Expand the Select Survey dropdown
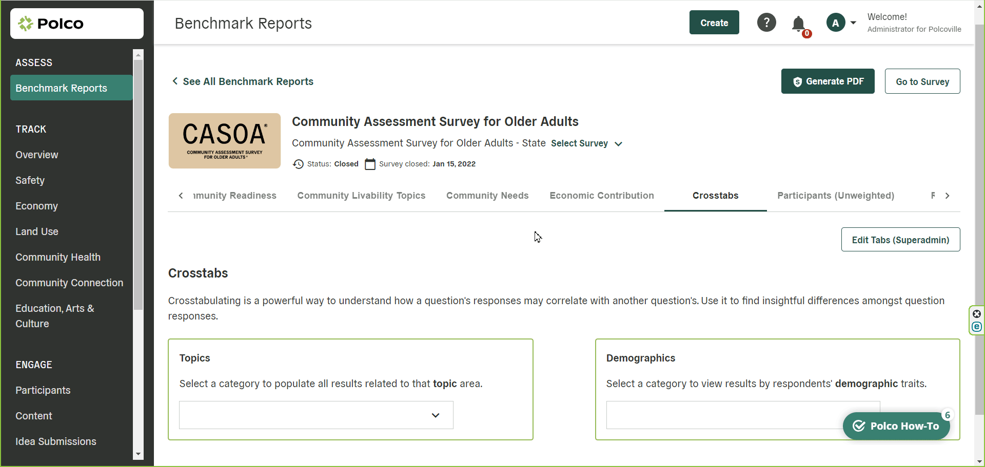The width and height of the screenshot is (985, 467). [x=586, y=143]
